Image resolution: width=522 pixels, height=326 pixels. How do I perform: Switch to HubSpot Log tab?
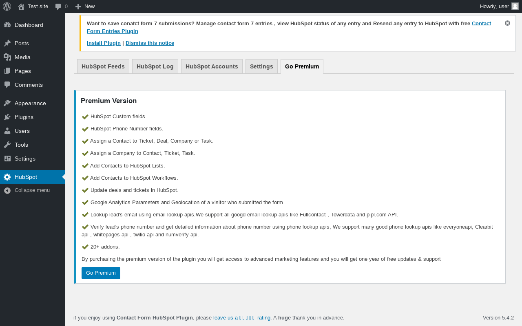[155, 66]
